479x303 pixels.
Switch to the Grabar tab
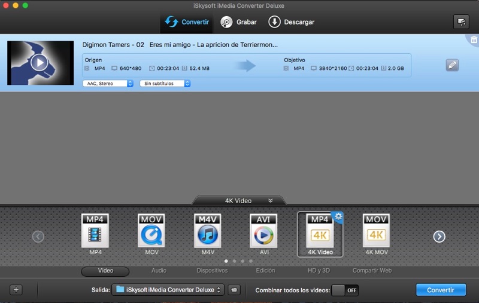click(238, 22)
